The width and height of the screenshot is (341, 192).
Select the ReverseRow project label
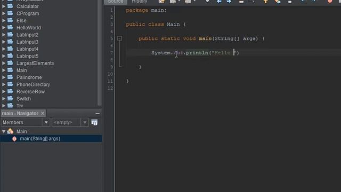[x=31, y=92]
